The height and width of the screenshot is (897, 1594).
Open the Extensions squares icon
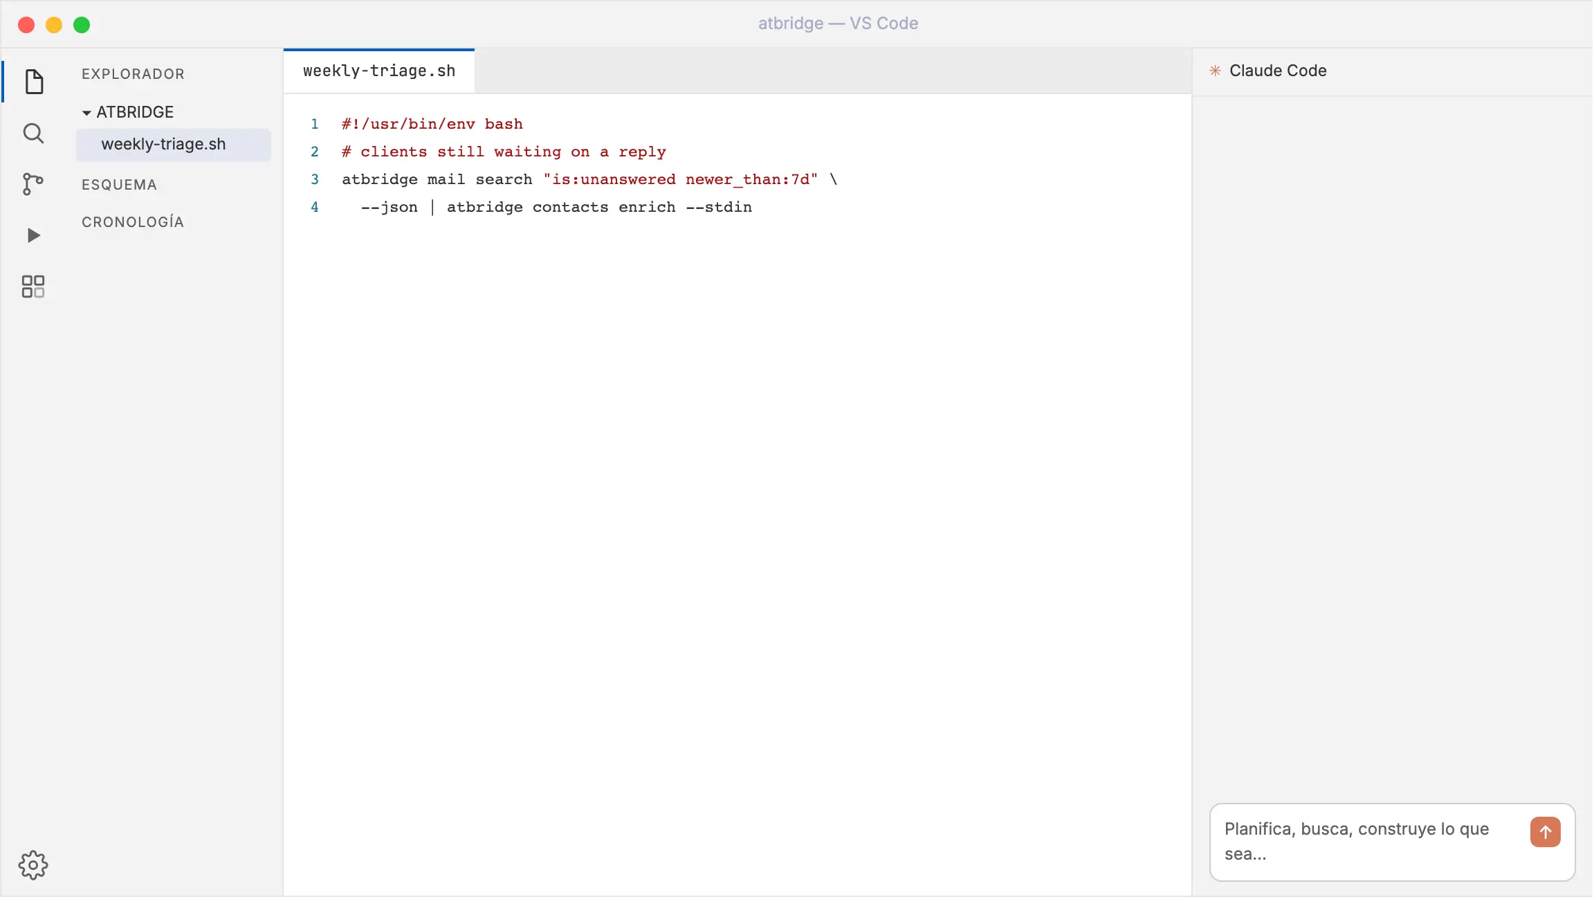pos(33,287)
